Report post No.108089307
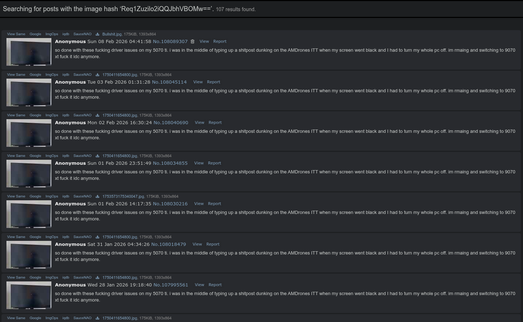The image size is (523, 322). pyautogui.click(x=220, y=42)
